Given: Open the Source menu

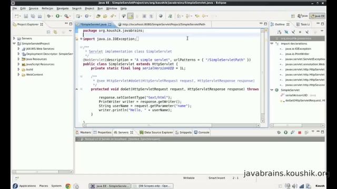Looking at the screenshot, I should coord(34,8).
